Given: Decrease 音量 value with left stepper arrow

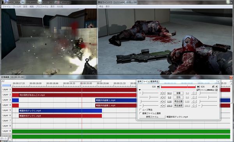Looking at the screenshot, I should click(161, 93).
